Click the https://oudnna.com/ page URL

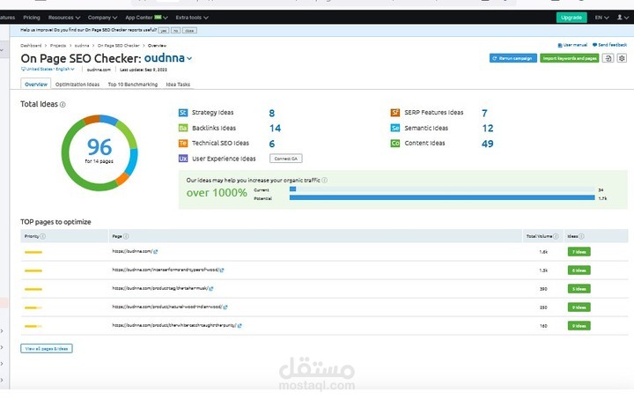click(x=132, y=252)
